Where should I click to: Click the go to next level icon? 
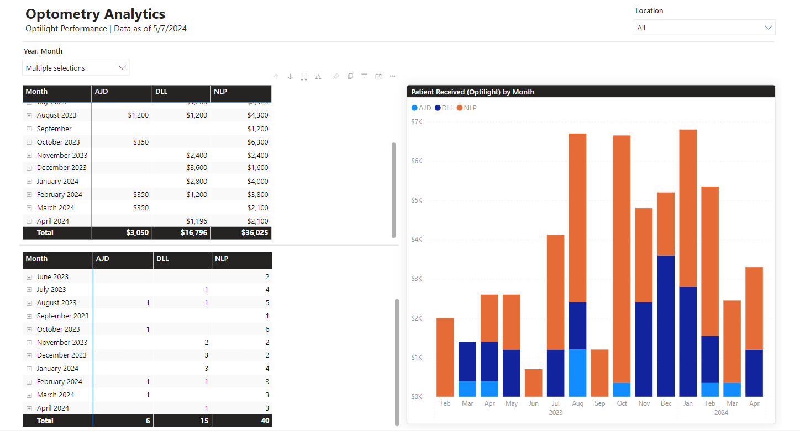click(x=303, y=76)
